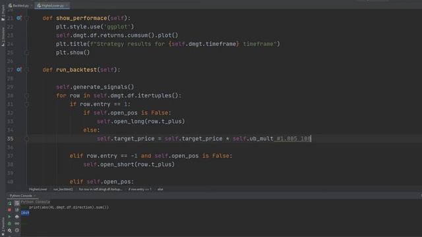Screen dimensions: 422x237
Task: Click gutter at line number 22
Action: point(11,27)
